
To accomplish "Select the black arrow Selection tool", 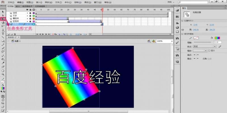I will [3, 12].
